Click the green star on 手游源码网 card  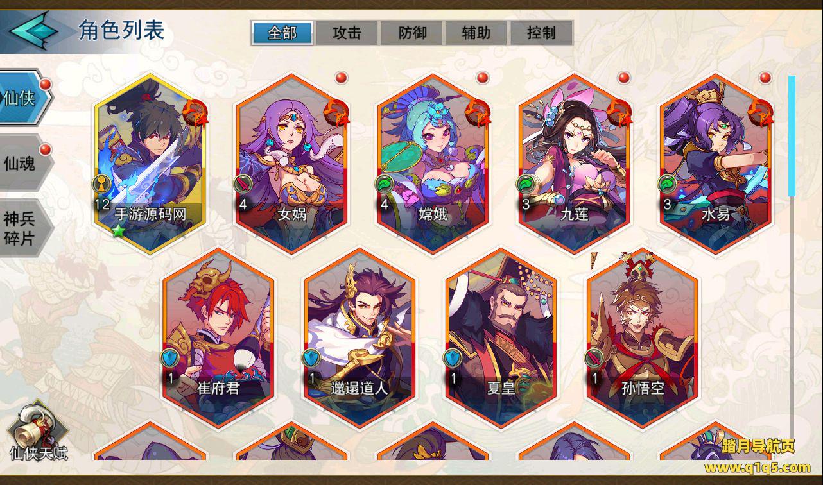pyautogui.click(x=118, y=231)
